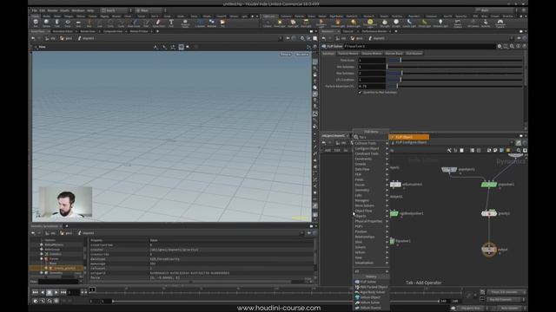This screenshot has height=312, width=556.
Task: Adjust the Particle Advection CFL slider
Action: [x=455, y=86]
